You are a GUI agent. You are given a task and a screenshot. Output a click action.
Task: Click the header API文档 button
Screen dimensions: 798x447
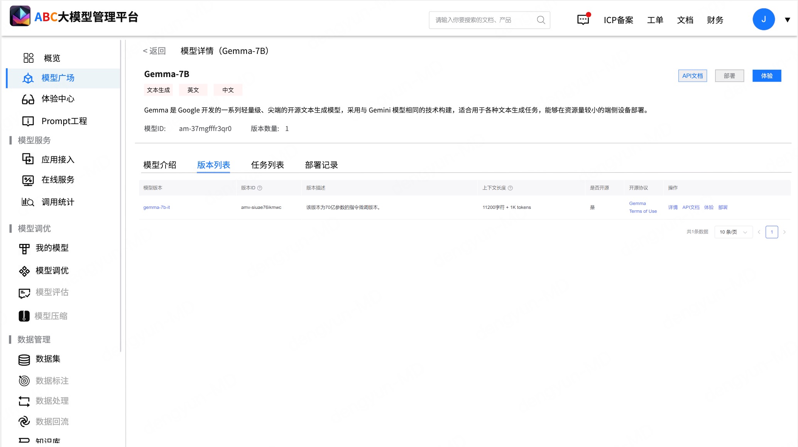point(692,76)
